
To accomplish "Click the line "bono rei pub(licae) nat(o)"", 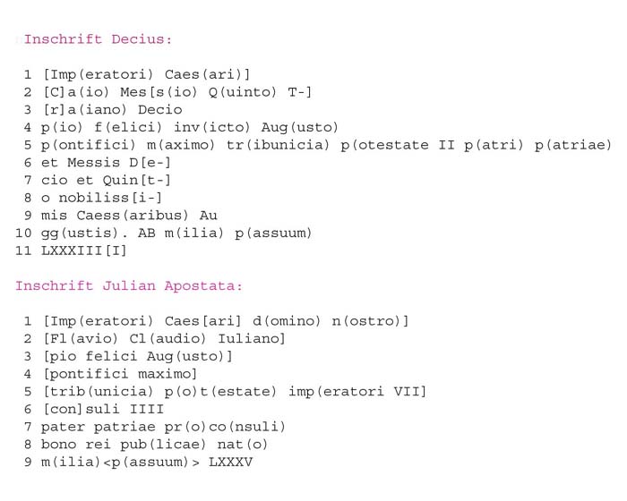I will [x=154, y=445].
